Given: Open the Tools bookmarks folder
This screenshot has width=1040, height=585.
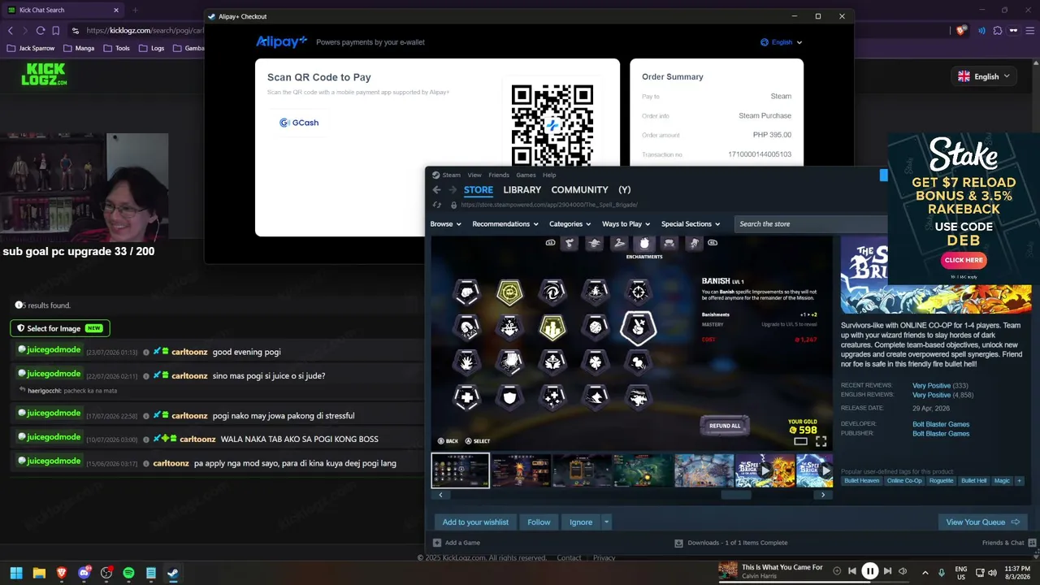Looking at the screenshot, I should [x=116, y=48].
